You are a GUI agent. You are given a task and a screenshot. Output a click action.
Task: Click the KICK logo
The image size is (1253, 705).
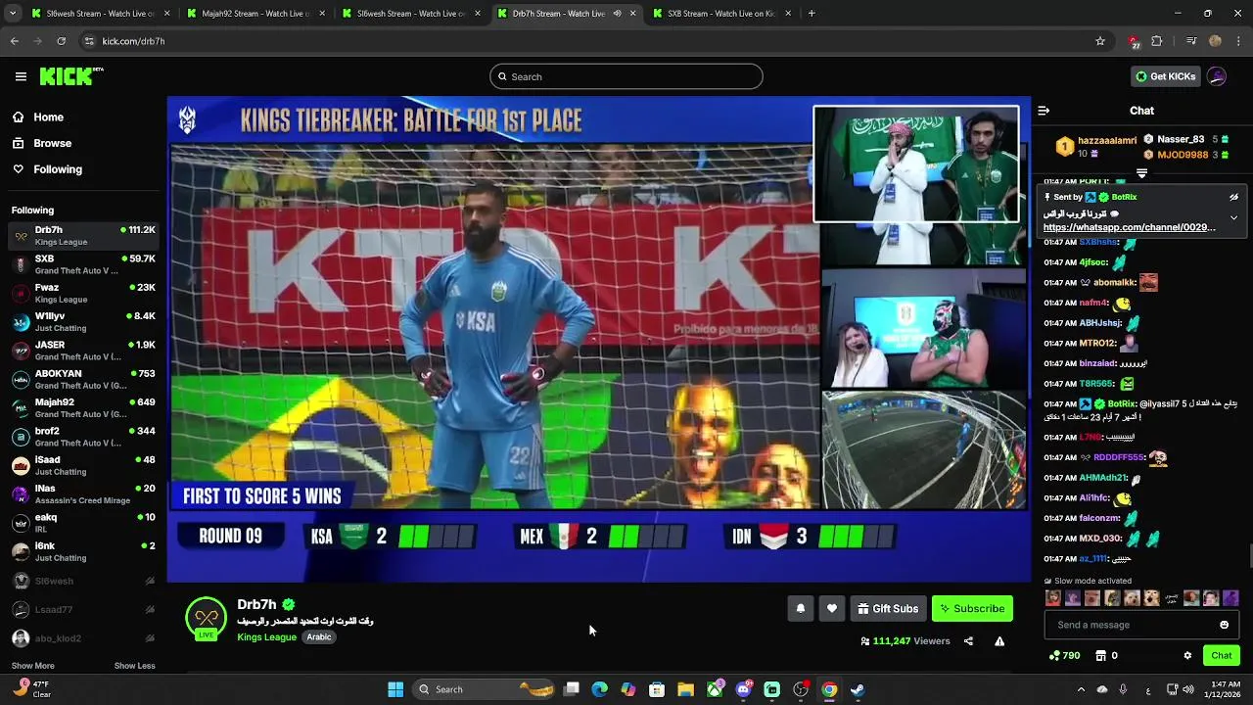pos(70,76)
